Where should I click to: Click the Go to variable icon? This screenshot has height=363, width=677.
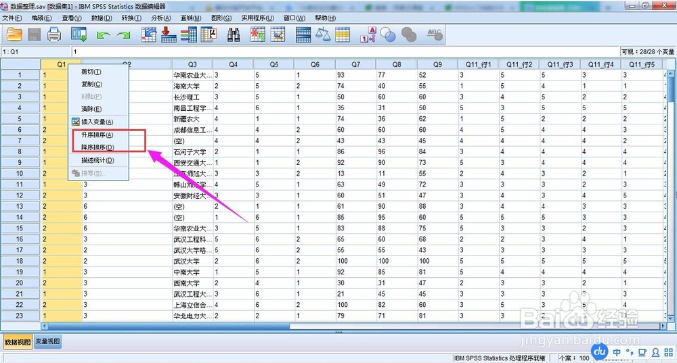click(x=169, y=34)
